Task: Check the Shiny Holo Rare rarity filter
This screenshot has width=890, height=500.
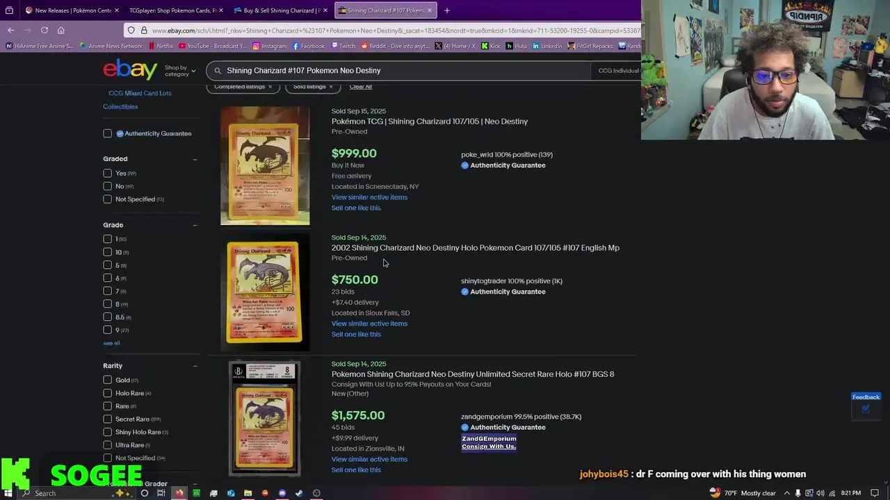Action: click(x=107, y=432)
